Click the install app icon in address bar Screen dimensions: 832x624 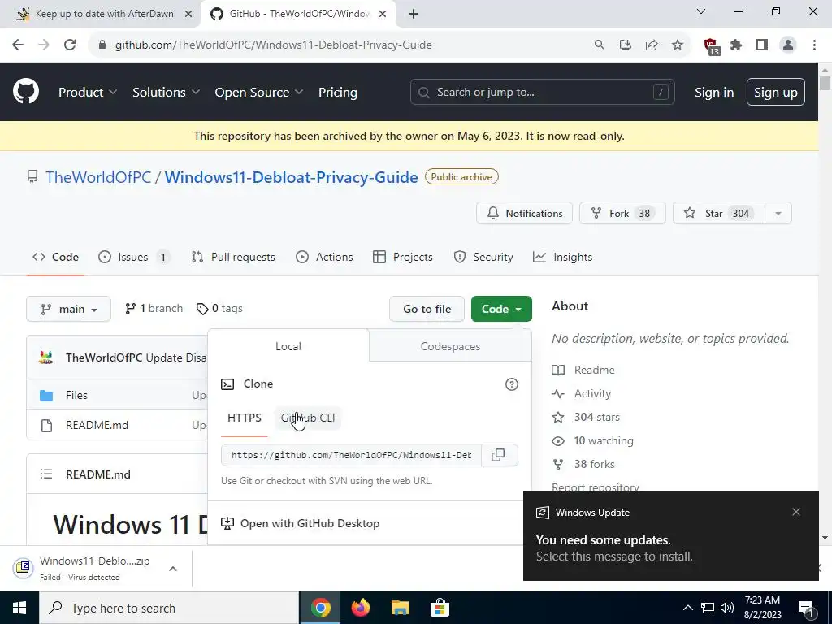(626, 45)
